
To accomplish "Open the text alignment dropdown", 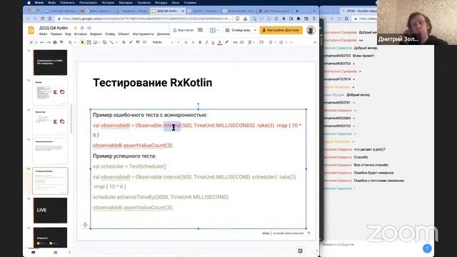I will tap(251, 43).
